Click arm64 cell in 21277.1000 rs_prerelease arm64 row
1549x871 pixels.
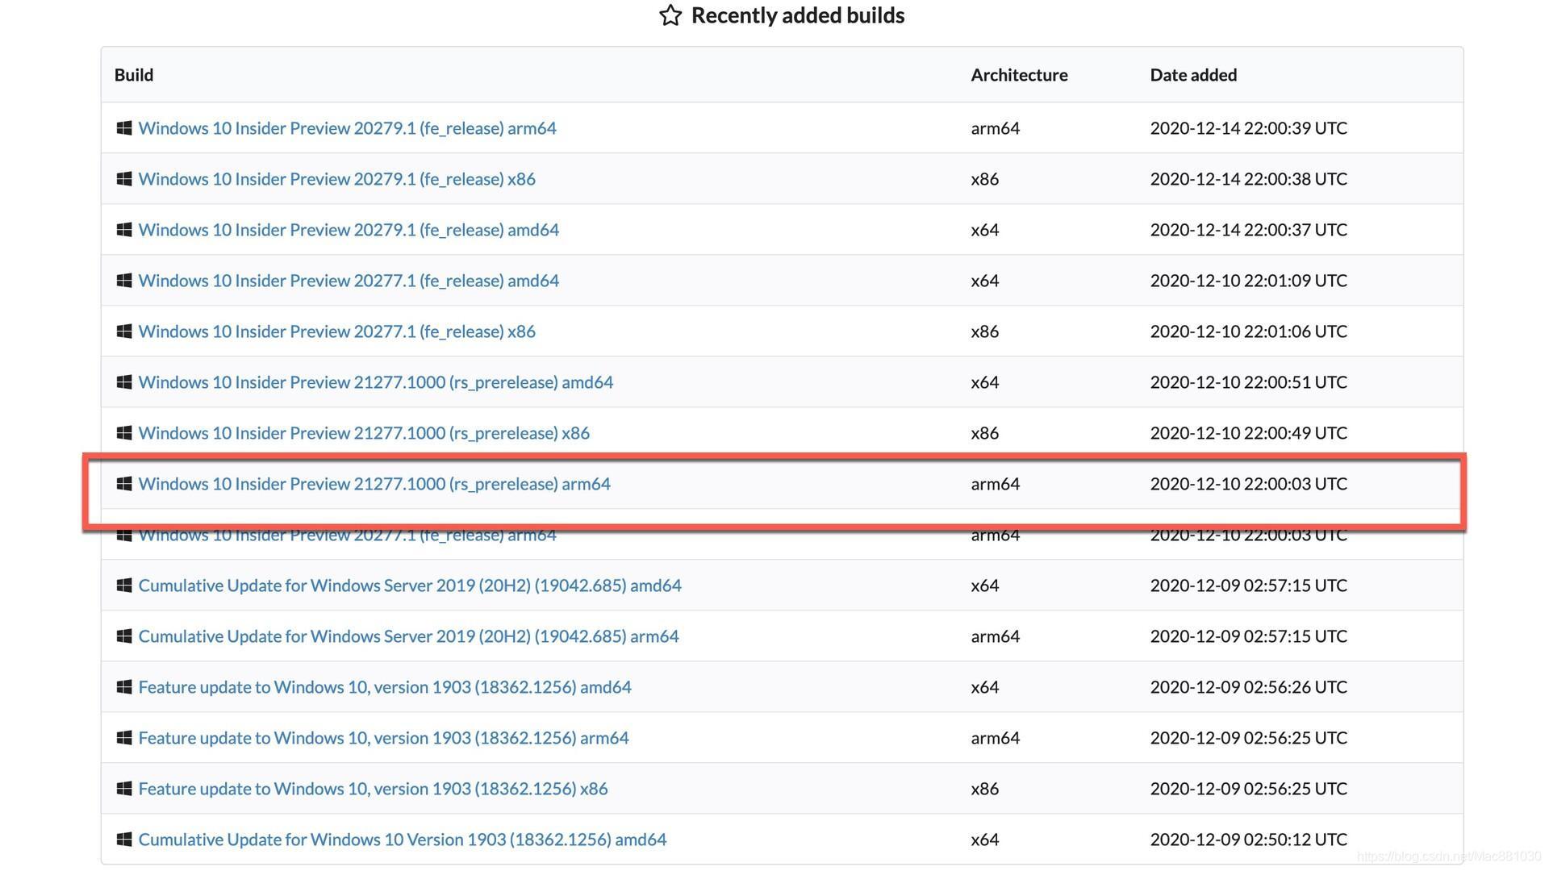(995, 484)
